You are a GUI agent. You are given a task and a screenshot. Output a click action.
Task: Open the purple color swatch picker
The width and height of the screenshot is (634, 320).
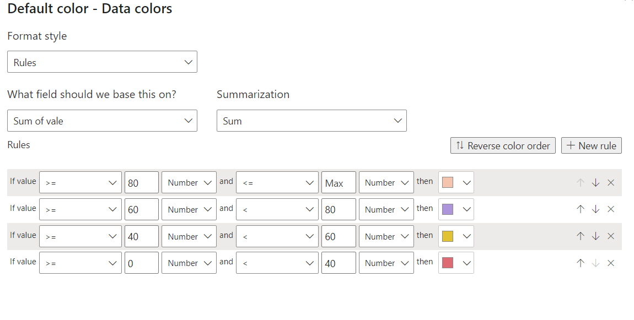[x=456, y=209]
